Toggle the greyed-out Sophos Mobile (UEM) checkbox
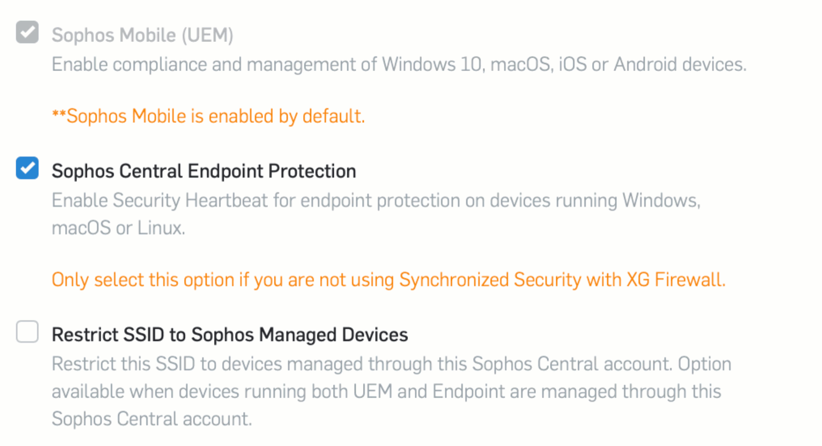 pyautogui.click(x=27, y=32)
